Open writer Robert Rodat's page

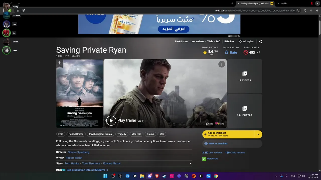click(74, 158)
